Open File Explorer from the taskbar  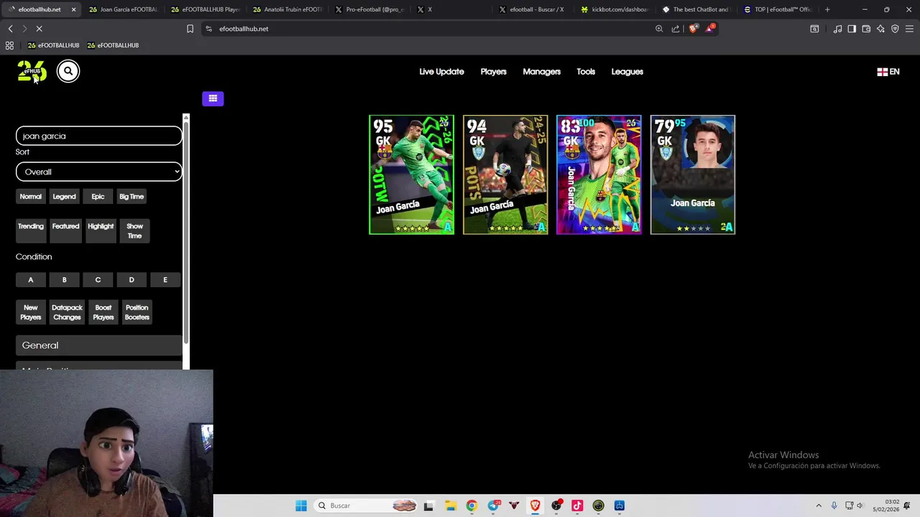(x=450, y=506)
